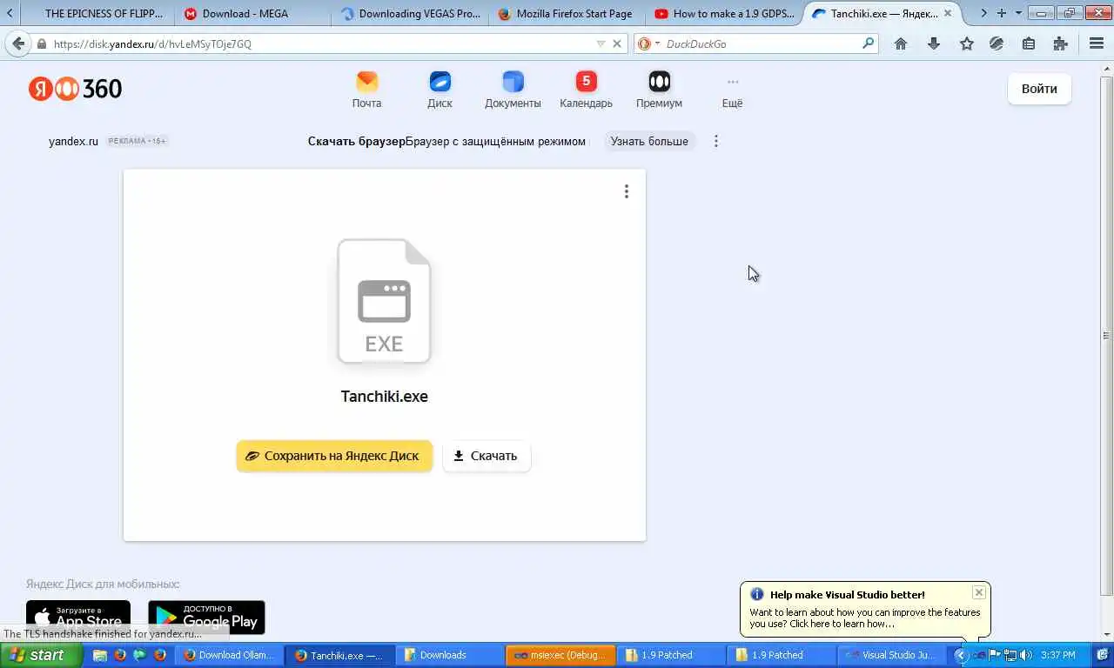The image size is (1114, 668).
Task: Click the Скачать браузер ad text
Action: pos(356,141)
